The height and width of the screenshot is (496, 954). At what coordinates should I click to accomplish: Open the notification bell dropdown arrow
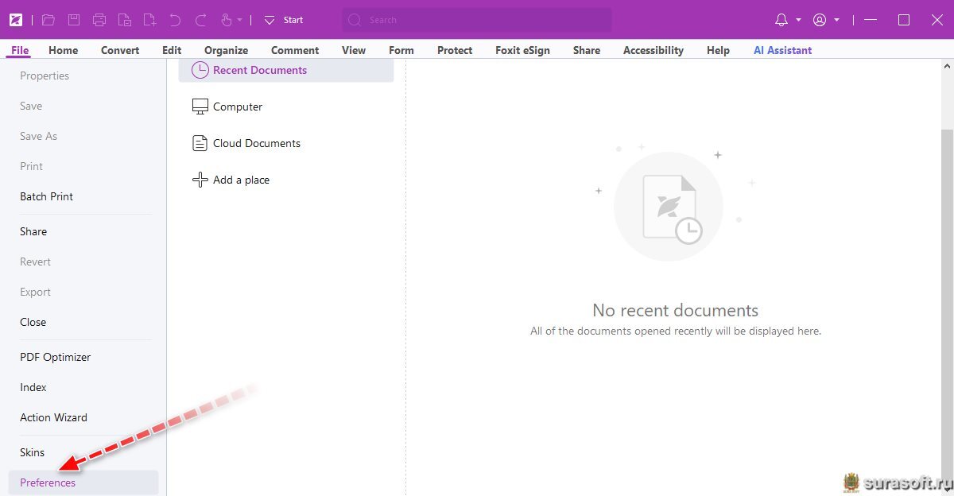[x=798, y=21]
